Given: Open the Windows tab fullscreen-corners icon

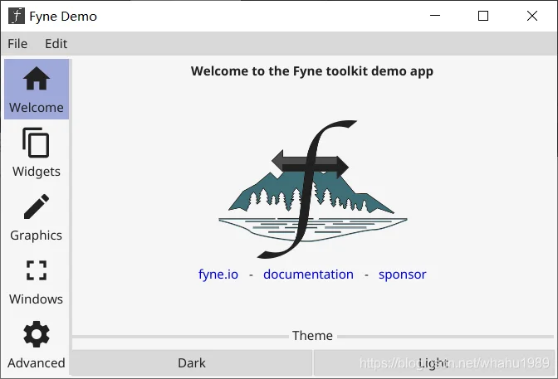Looking at the screenshot, I should point(37,270).
